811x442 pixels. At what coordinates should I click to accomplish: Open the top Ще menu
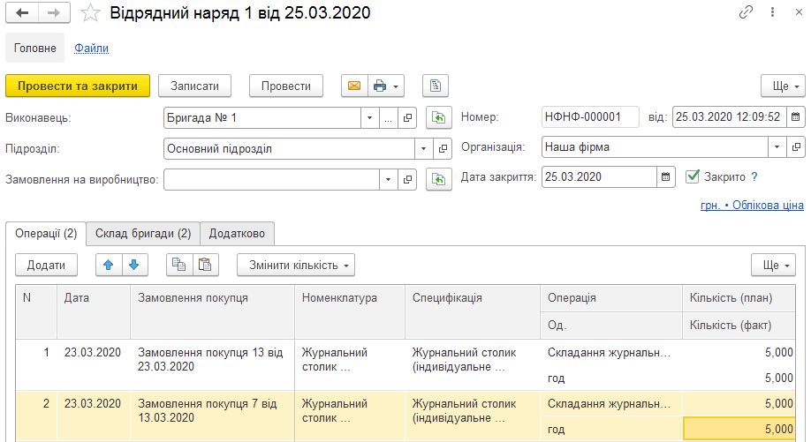coord(783,86)
